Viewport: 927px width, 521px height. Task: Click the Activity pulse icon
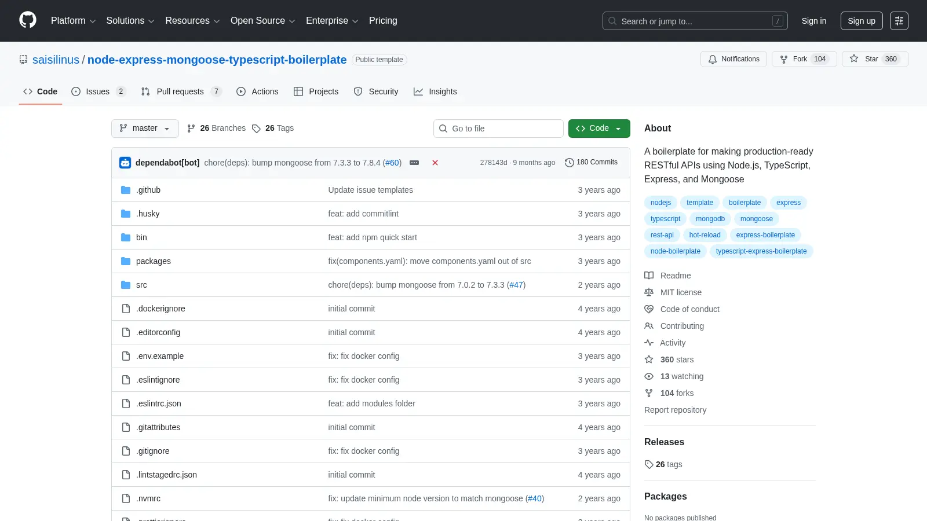pyautogui.click(x=649, y=343)
